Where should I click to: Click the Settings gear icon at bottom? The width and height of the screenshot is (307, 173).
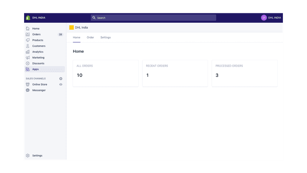[x=27, y=156]
